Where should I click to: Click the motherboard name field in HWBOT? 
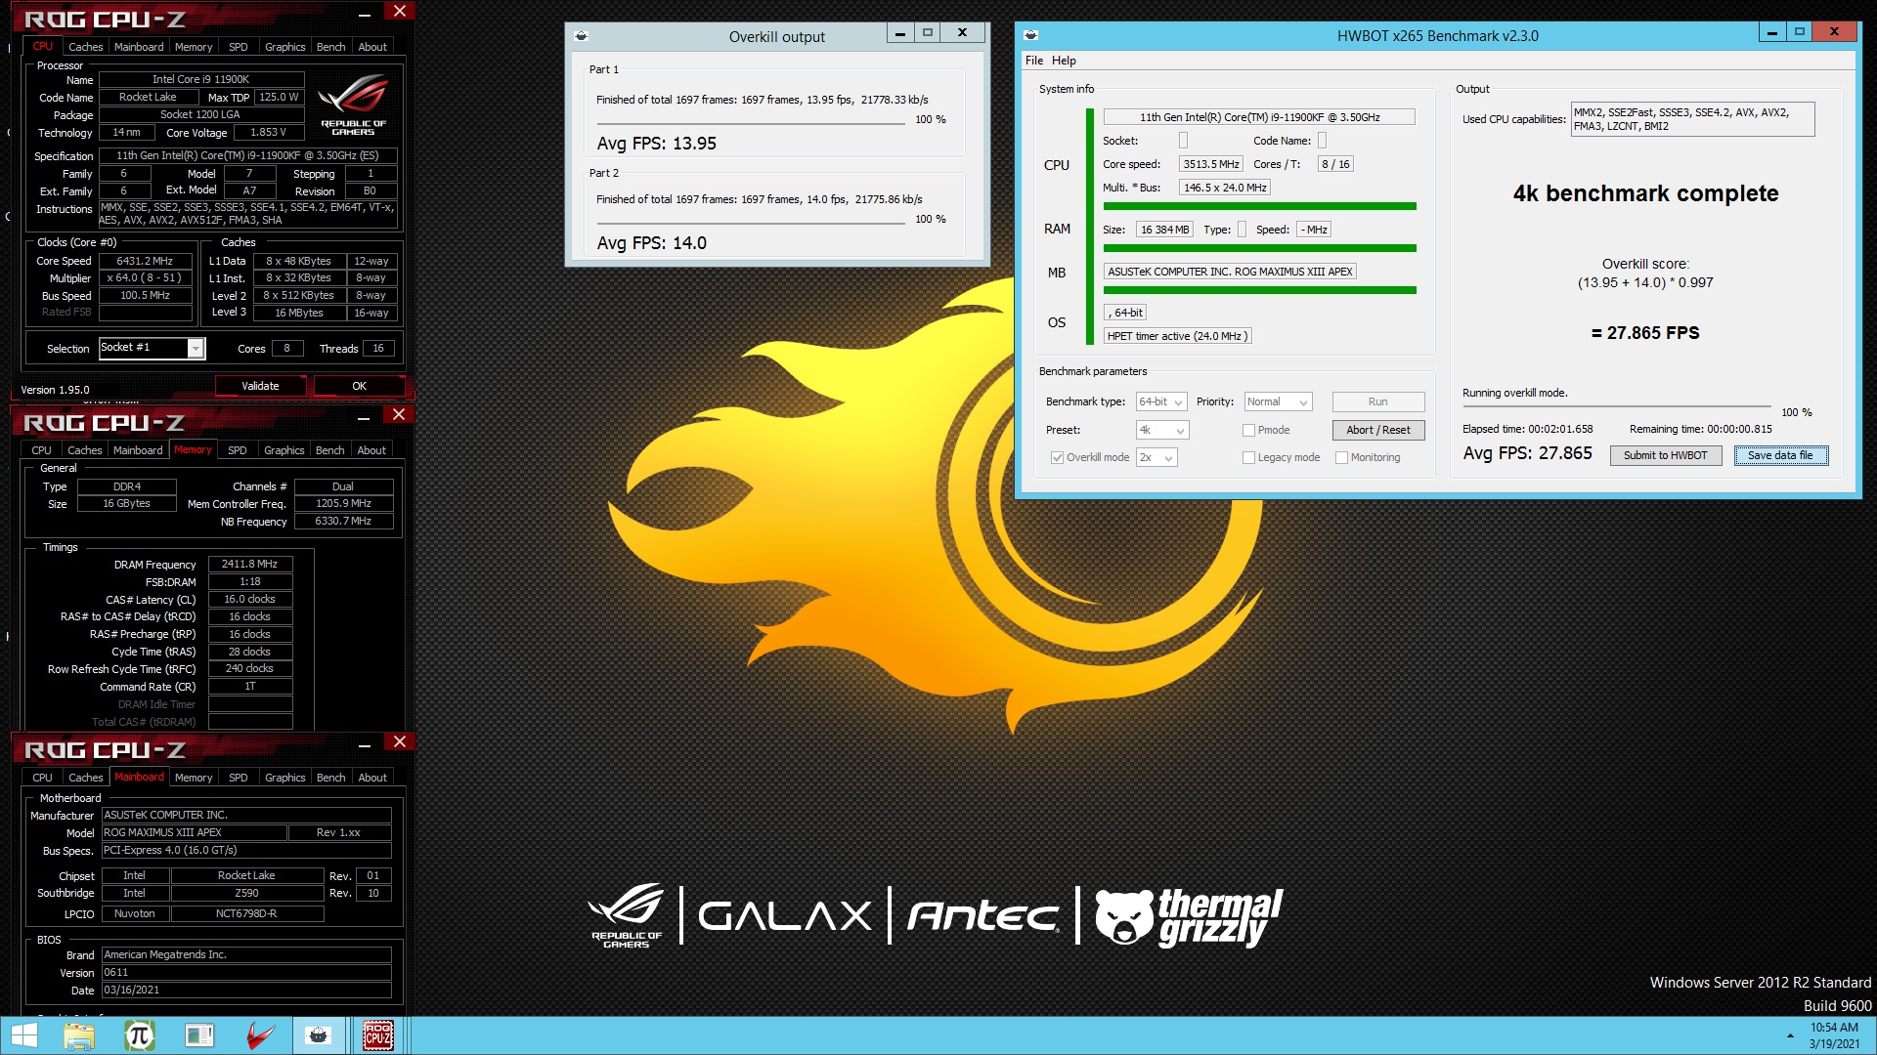click(1230, 272)
